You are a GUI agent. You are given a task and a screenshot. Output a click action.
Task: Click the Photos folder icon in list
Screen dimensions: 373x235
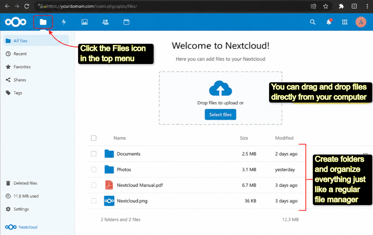tap(109, 169)
